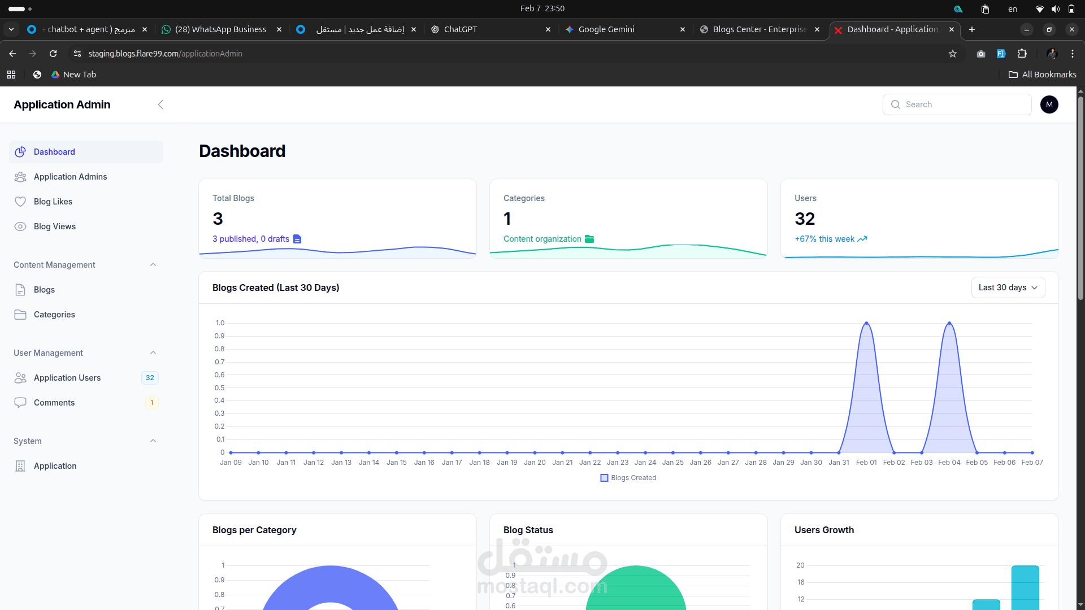Open the browser extensions puzzle icon
Viewport: 1085px width, 610px height.
tap(1022, 54)
